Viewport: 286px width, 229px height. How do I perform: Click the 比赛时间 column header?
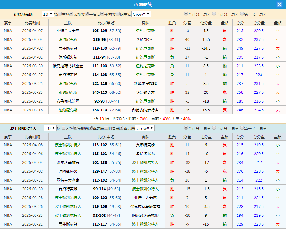(x=32, y=23)
